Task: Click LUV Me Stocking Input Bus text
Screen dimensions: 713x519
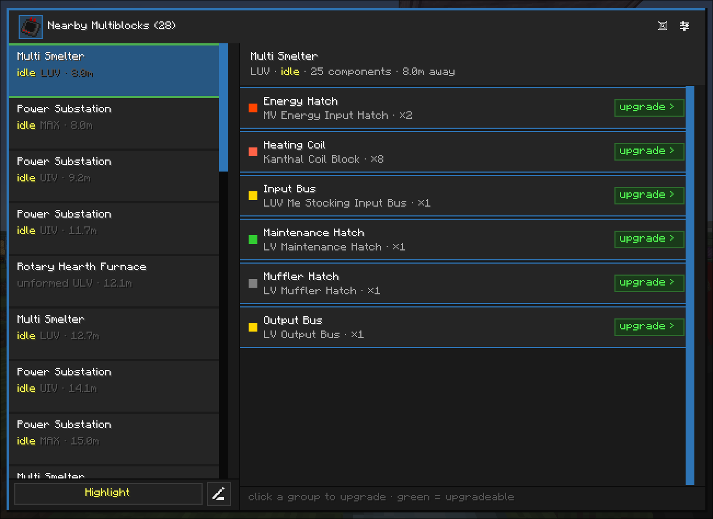Action: click(335, 203)
